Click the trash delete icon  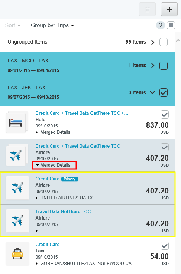tap(148, 9)
